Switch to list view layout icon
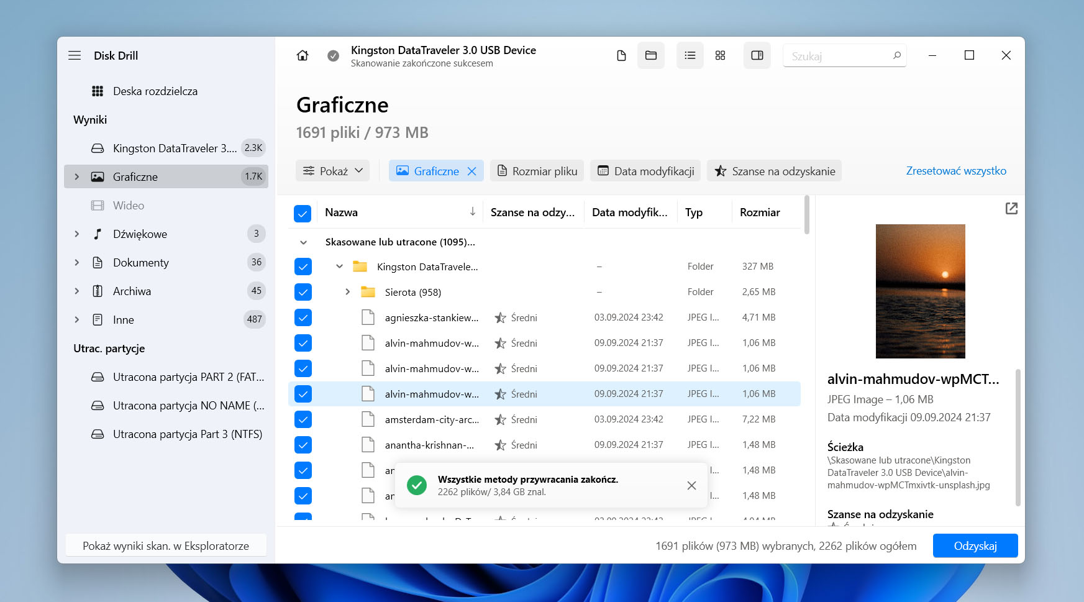This screenshot has height=602, width=1084. click(x=690, y=55)
